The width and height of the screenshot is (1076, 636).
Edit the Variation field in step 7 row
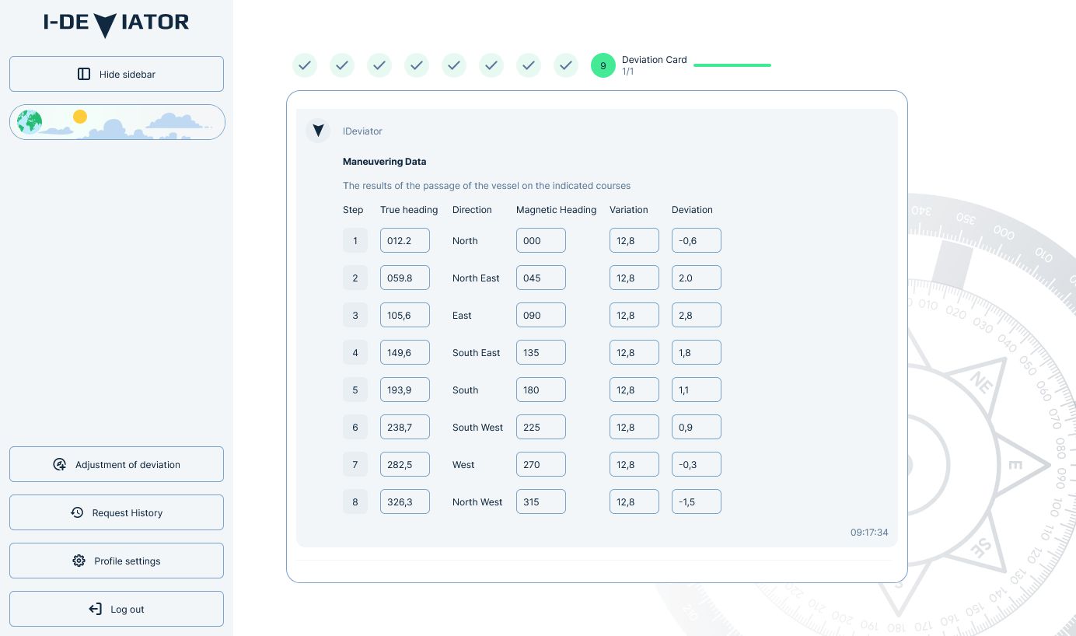pos(634,464)
